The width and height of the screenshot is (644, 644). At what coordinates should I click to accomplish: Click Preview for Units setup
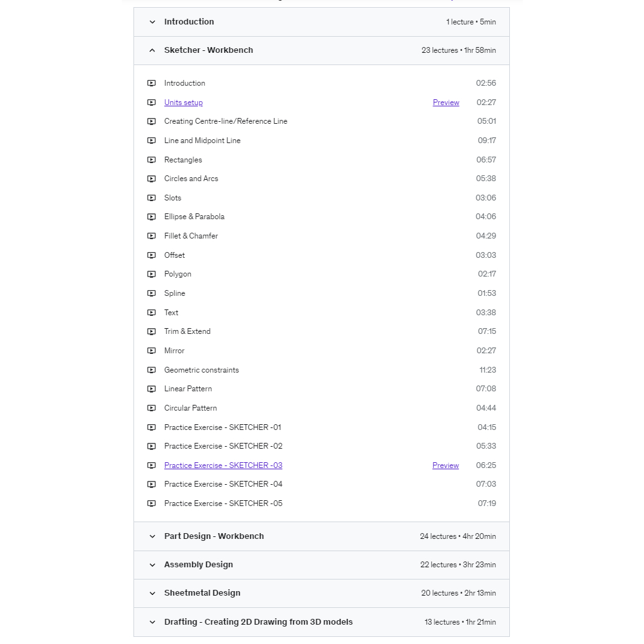pos(445,102)
